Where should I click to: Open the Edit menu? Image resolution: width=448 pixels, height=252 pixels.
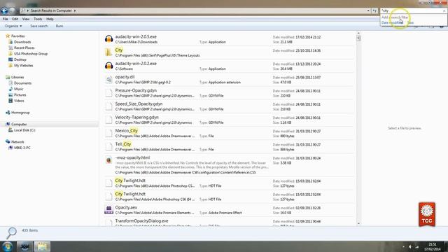click(15, 19)
